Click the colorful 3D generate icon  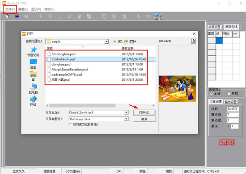[158, 17]
